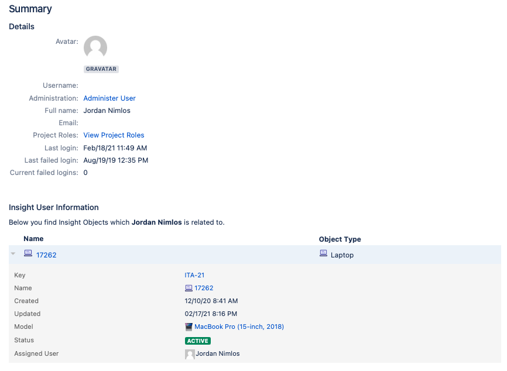507x371 pixels.
Task: Open MacBook Pro (15-inch, 2018) link
Action: [x=239, y=327]
